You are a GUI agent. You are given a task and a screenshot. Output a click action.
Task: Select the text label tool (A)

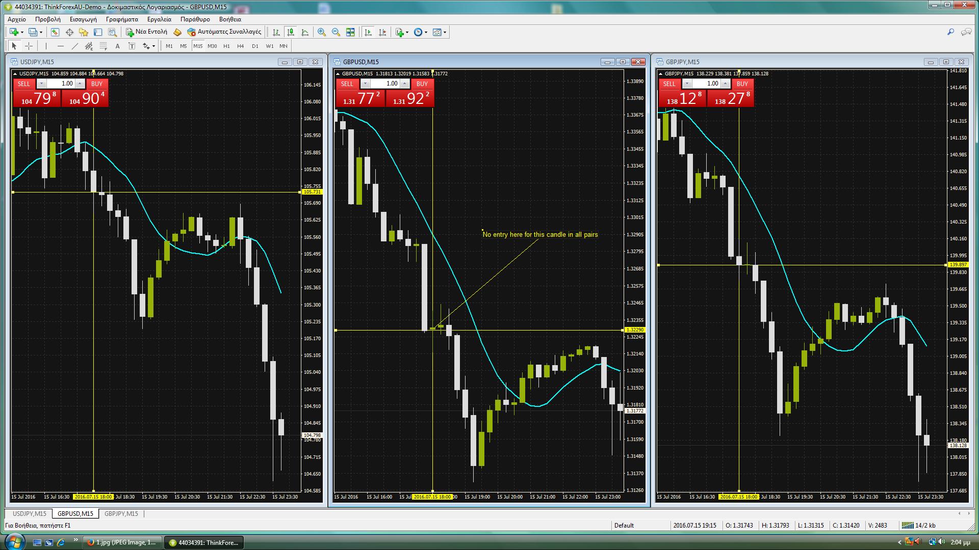tap(117, 46)
